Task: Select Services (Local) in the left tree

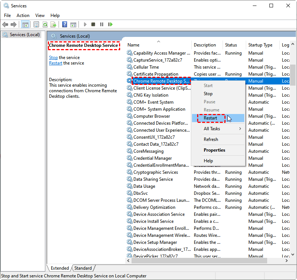Action: 25,35
